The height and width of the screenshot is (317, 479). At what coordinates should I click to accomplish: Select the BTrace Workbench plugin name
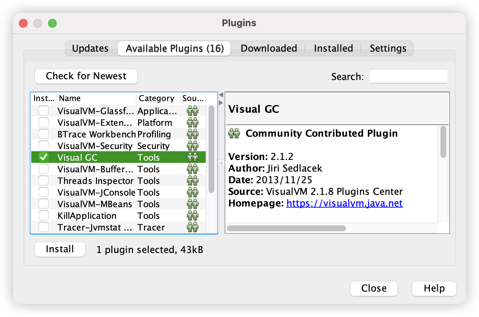coord(97,134)
